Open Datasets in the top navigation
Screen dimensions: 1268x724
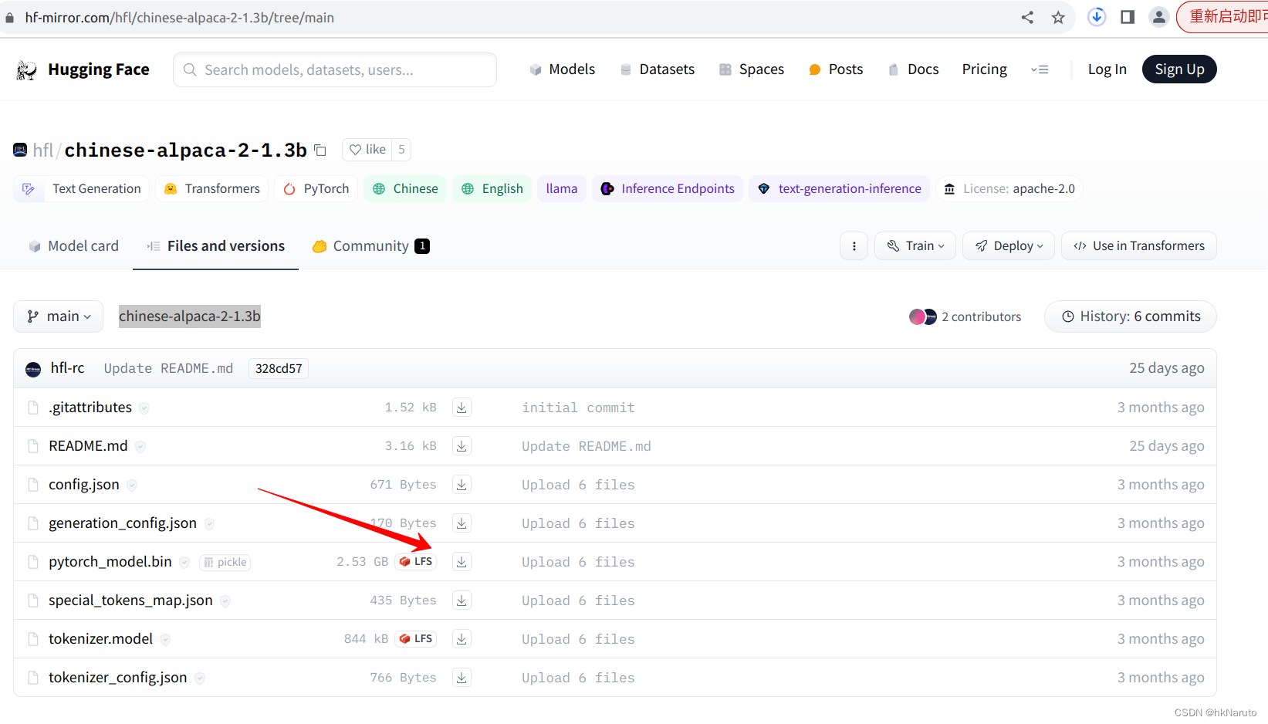(x=658, y=69)
